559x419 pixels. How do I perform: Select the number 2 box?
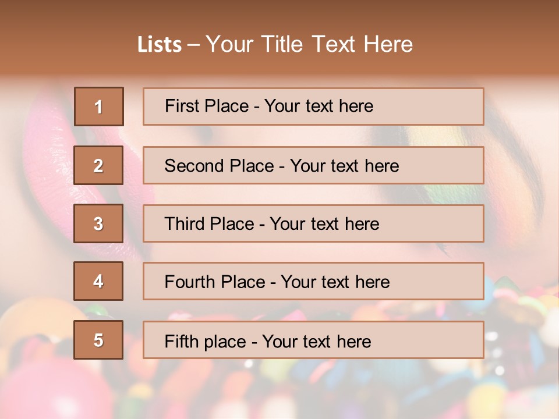coord(98,165)
